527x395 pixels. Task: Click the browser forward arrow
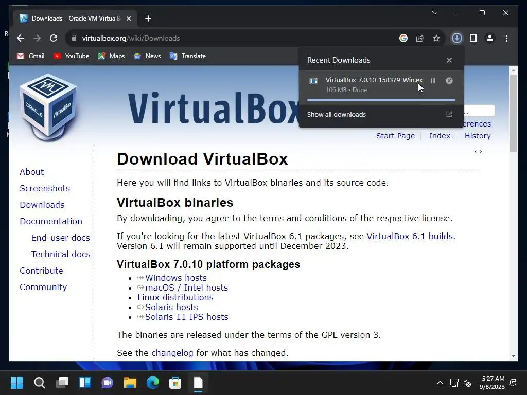click(x=37, y=38)
